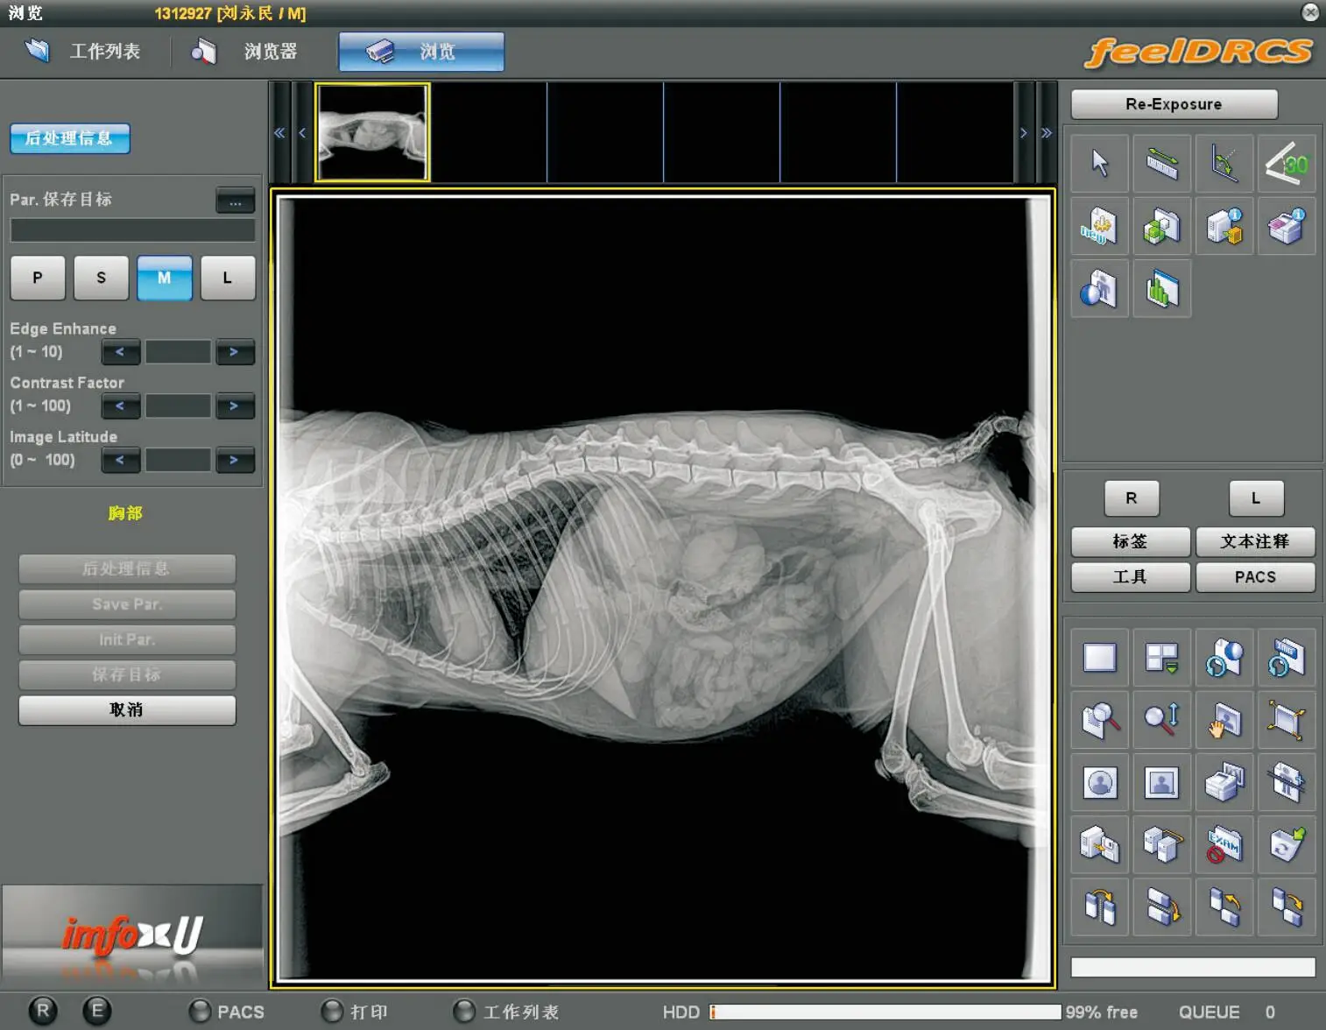Pick the hand pan image tool
This screenshot has width=1326, height=1030.
pos(1224,720)
